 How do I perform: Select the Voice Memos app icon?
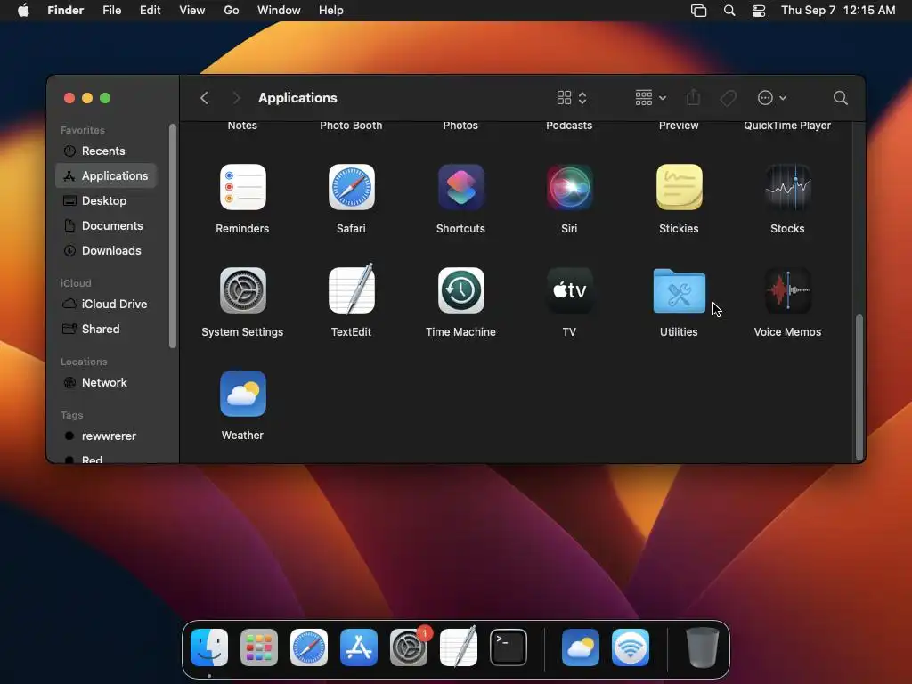pyautogui.click(x=787, y=290)
